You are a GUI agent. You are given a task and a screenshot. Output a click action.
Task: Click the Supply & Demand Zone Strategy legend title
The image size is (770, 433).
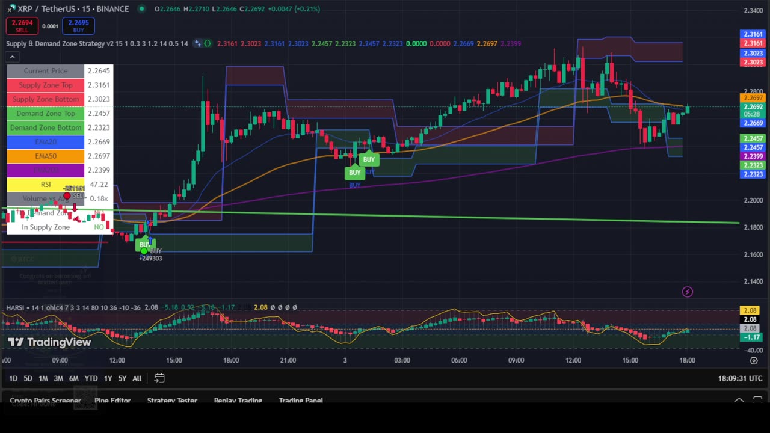[x=97, y=43]
